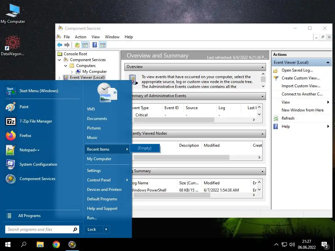Screen dimensions: 335x251
Task: Collapse the Recently Viewed Nodes section
Action: (x=263, y=134)
